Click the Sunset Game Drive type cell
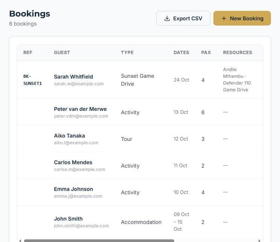280x242 pixels. point(137,80)
